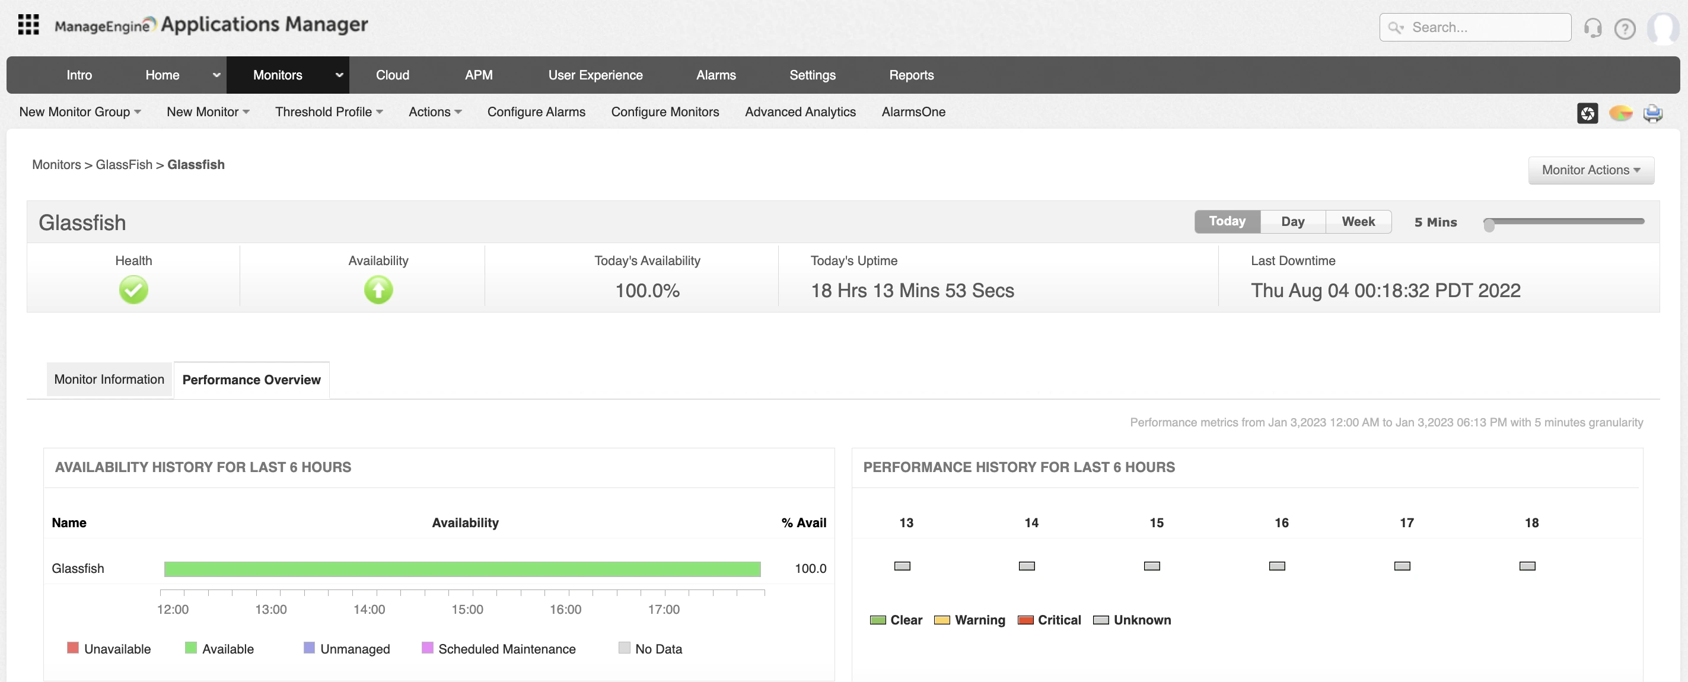
Task: Click the help question mark icon
Action: coord(1625,27)
